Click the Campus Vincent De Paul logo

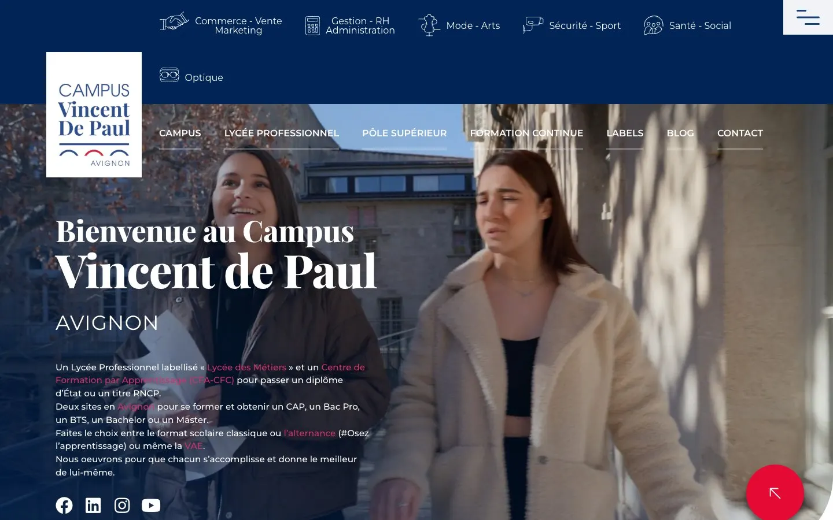pyautogui.click(x=94, y=114)
